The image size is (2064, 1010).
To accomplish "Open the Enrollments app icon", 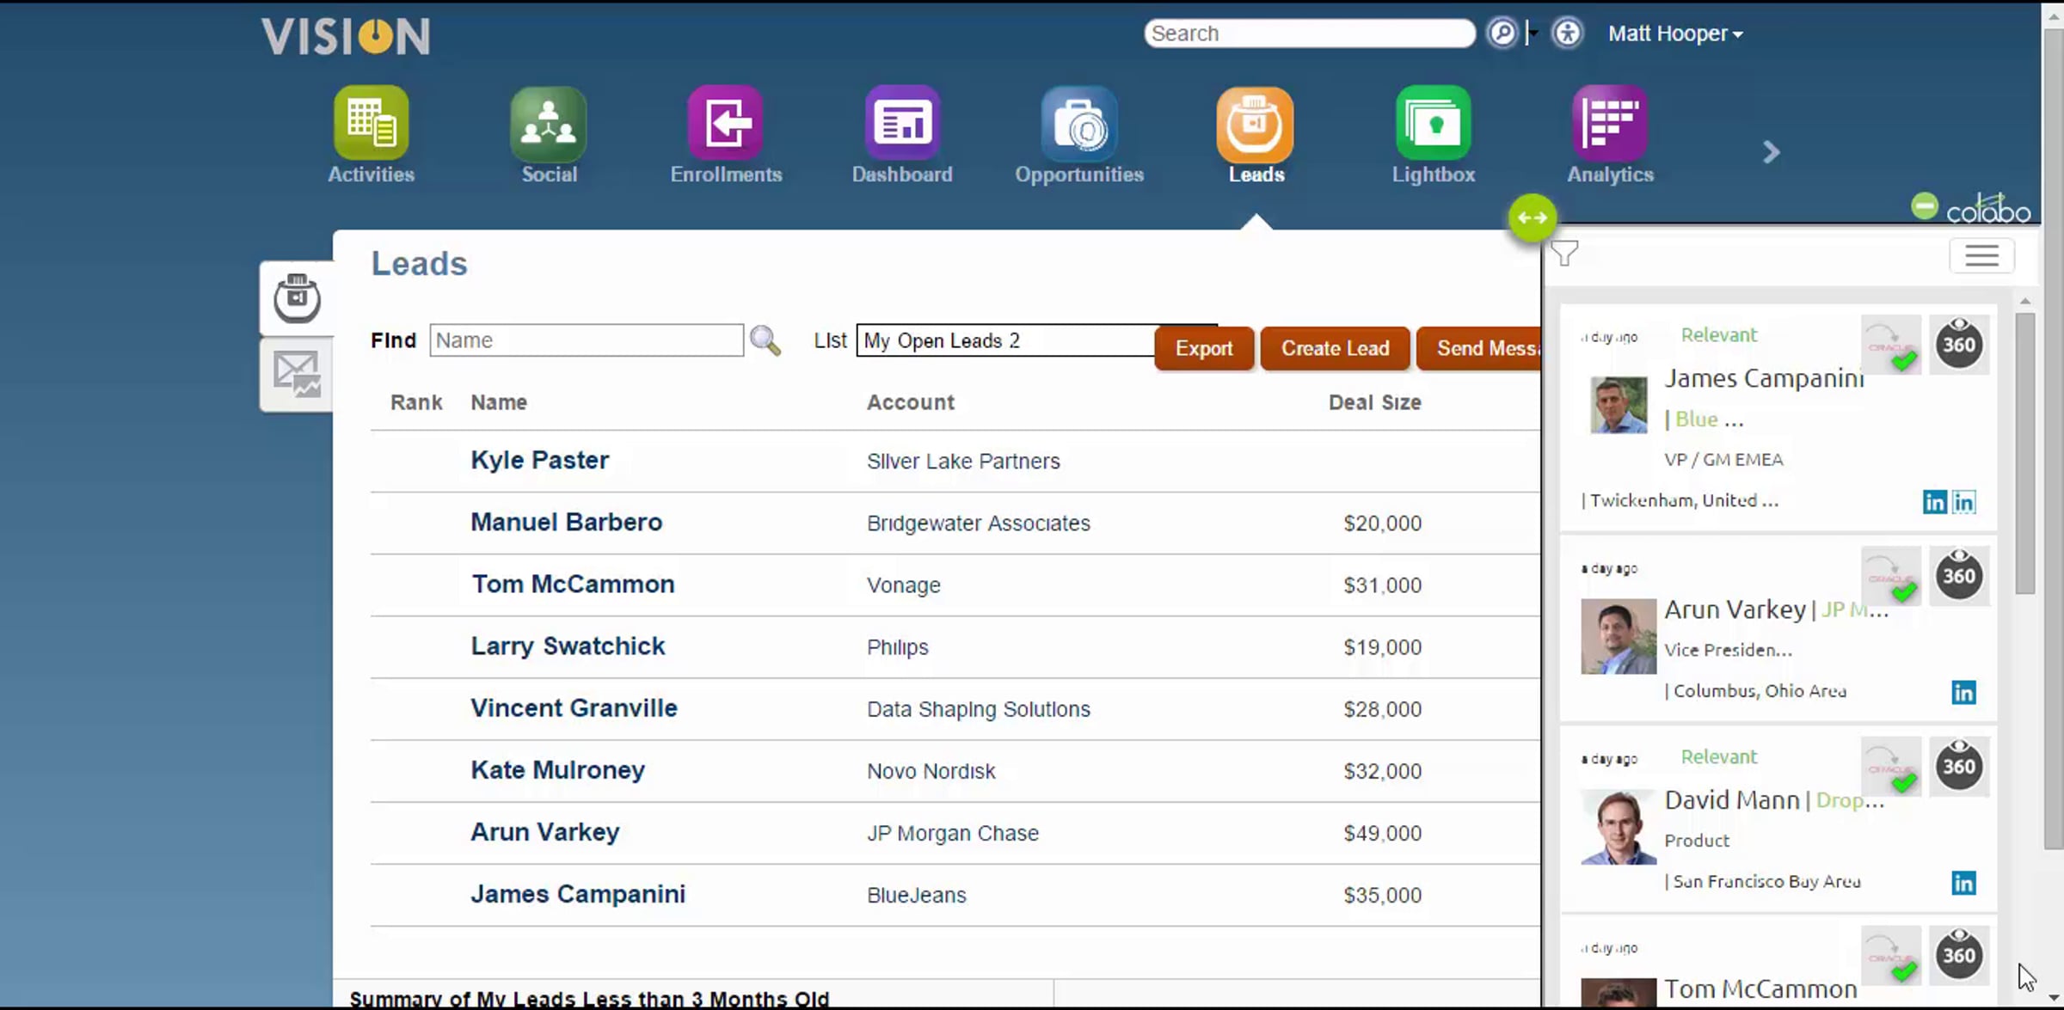I will (x=726, y=125).
